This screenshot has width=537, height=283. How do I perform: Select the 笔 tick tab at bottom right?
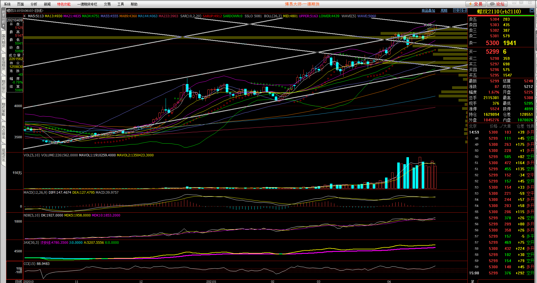(472, 281)
